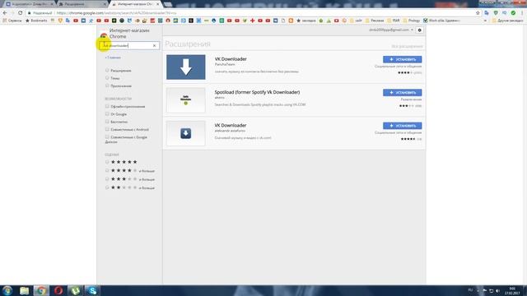Check the Бесплатно option

(107, 122)
